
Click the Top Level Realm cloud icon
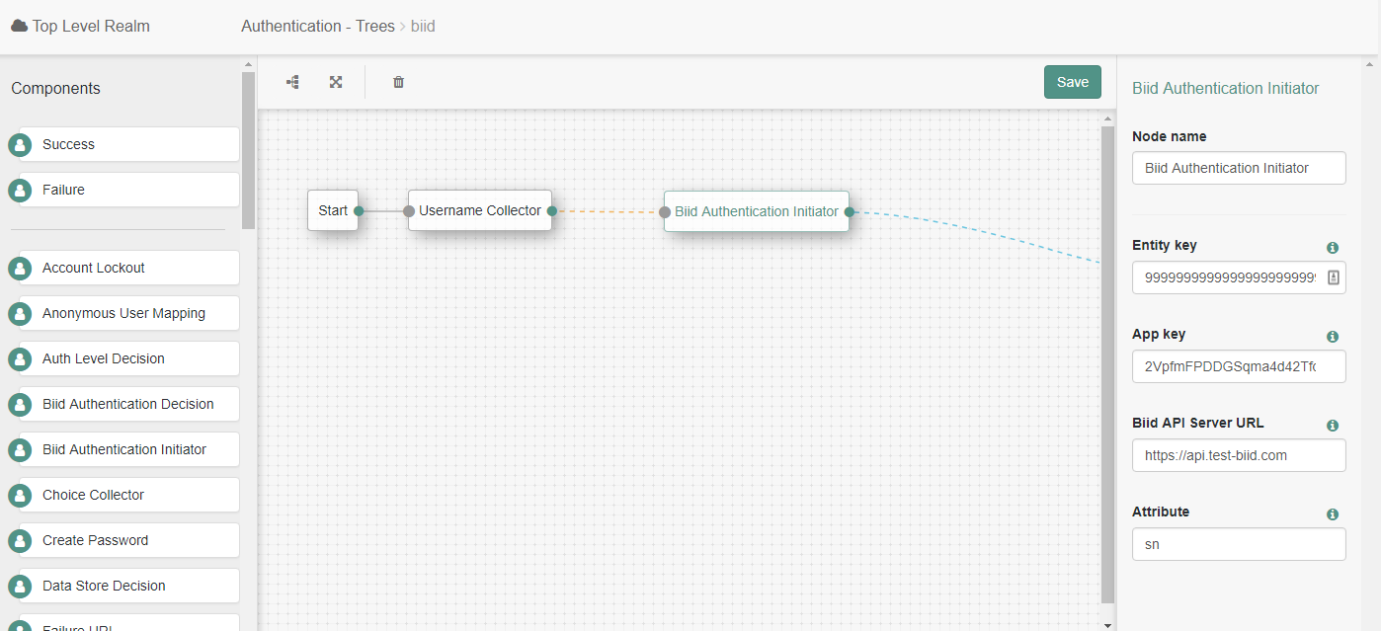click(20, 26)
